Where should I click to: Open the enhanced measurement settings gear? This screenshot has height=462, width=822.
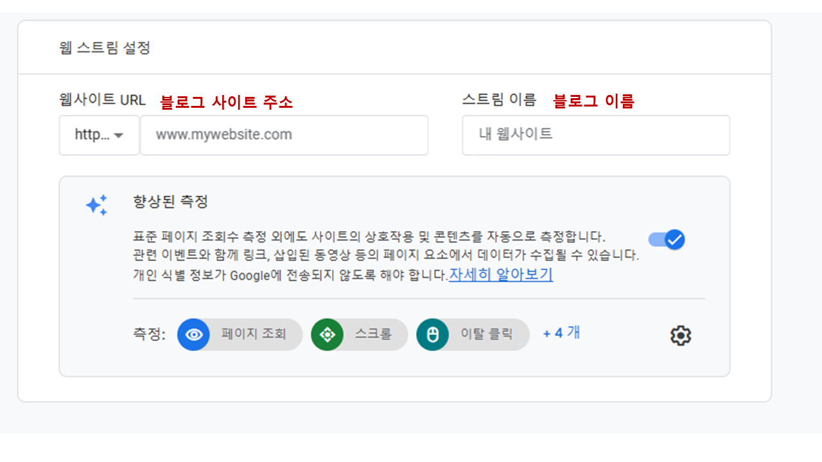[x=681, y=335]
